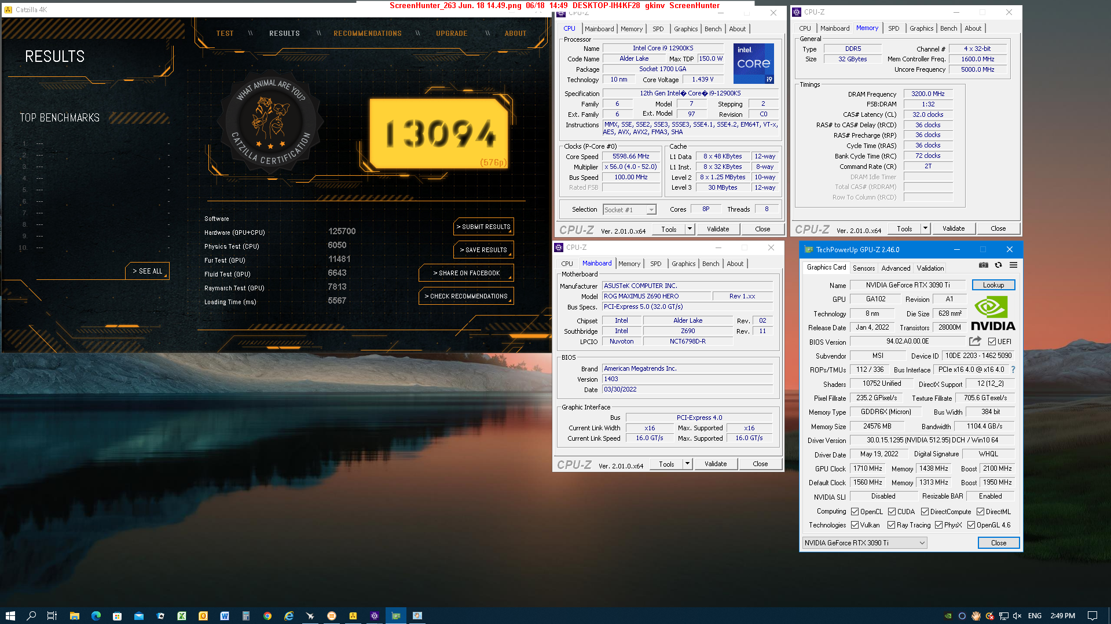
Task: Click the Tools button in the CPU-Z Mainboard window
Action: (666, 464)
